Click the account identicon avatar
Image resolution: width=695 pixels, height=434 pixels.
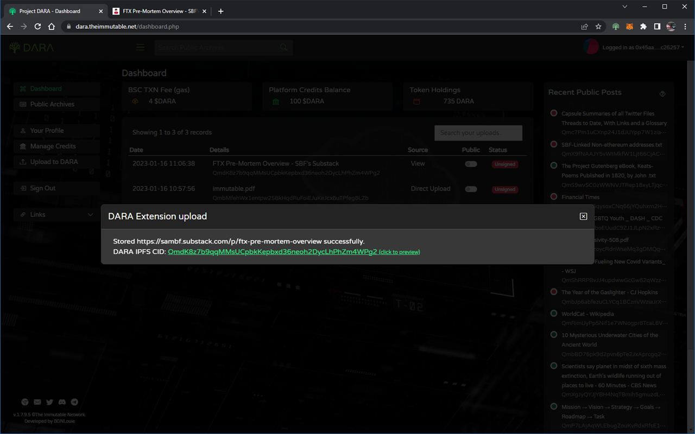point(591,47)
